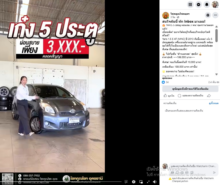Viewport: 220px width, 185px height.
Task: Click ดูข้อมูลเชิงลึกของวิดีโอเพิ่มเติม button
Action: (190, 89)
